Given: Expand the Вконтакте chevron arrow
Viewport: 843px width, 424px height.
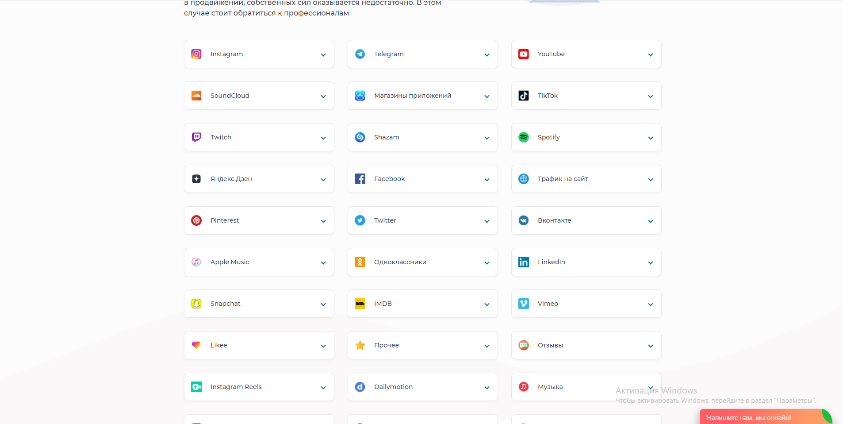Looking at the screenshot, I should point(651,221).
